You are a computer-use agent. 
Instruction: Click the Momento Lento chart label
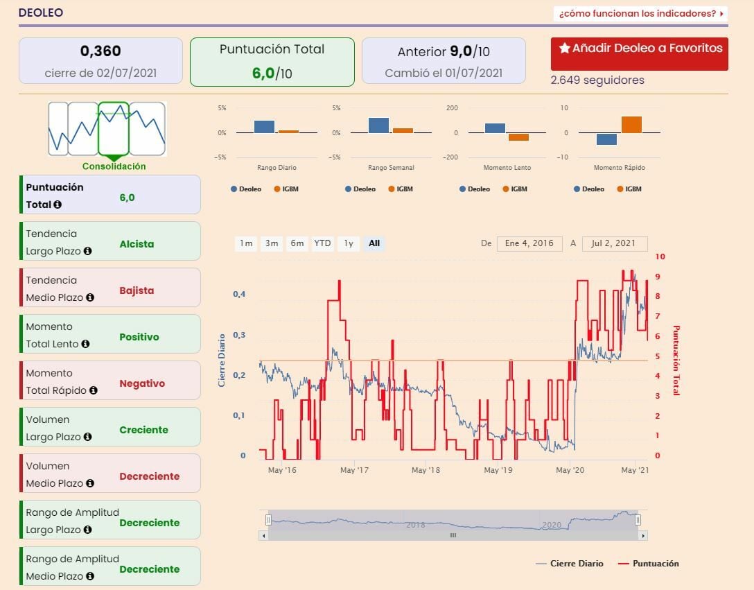(507, 168)
